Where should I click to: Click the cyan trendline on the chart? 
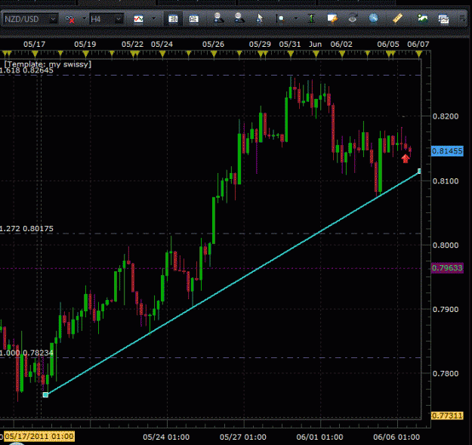tap(233, 283)
